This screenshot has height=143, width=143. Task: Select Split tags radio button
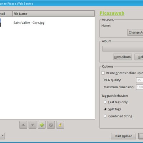pos(105,109)
